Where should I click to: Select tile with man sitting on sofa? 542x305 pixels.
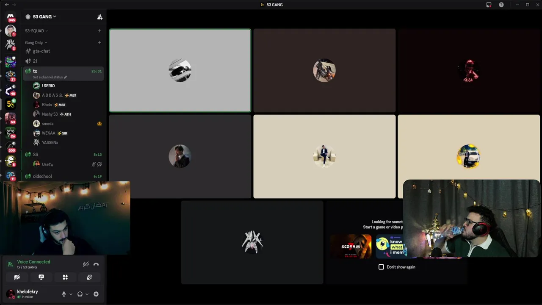tap(324, 156)
